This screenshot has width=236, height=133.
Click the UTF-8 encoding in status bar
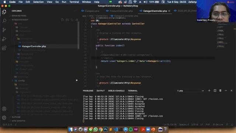pos(195,125)
